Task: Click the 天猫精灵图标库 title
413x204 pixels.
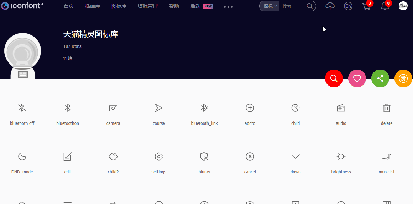Action: point(91,34)
